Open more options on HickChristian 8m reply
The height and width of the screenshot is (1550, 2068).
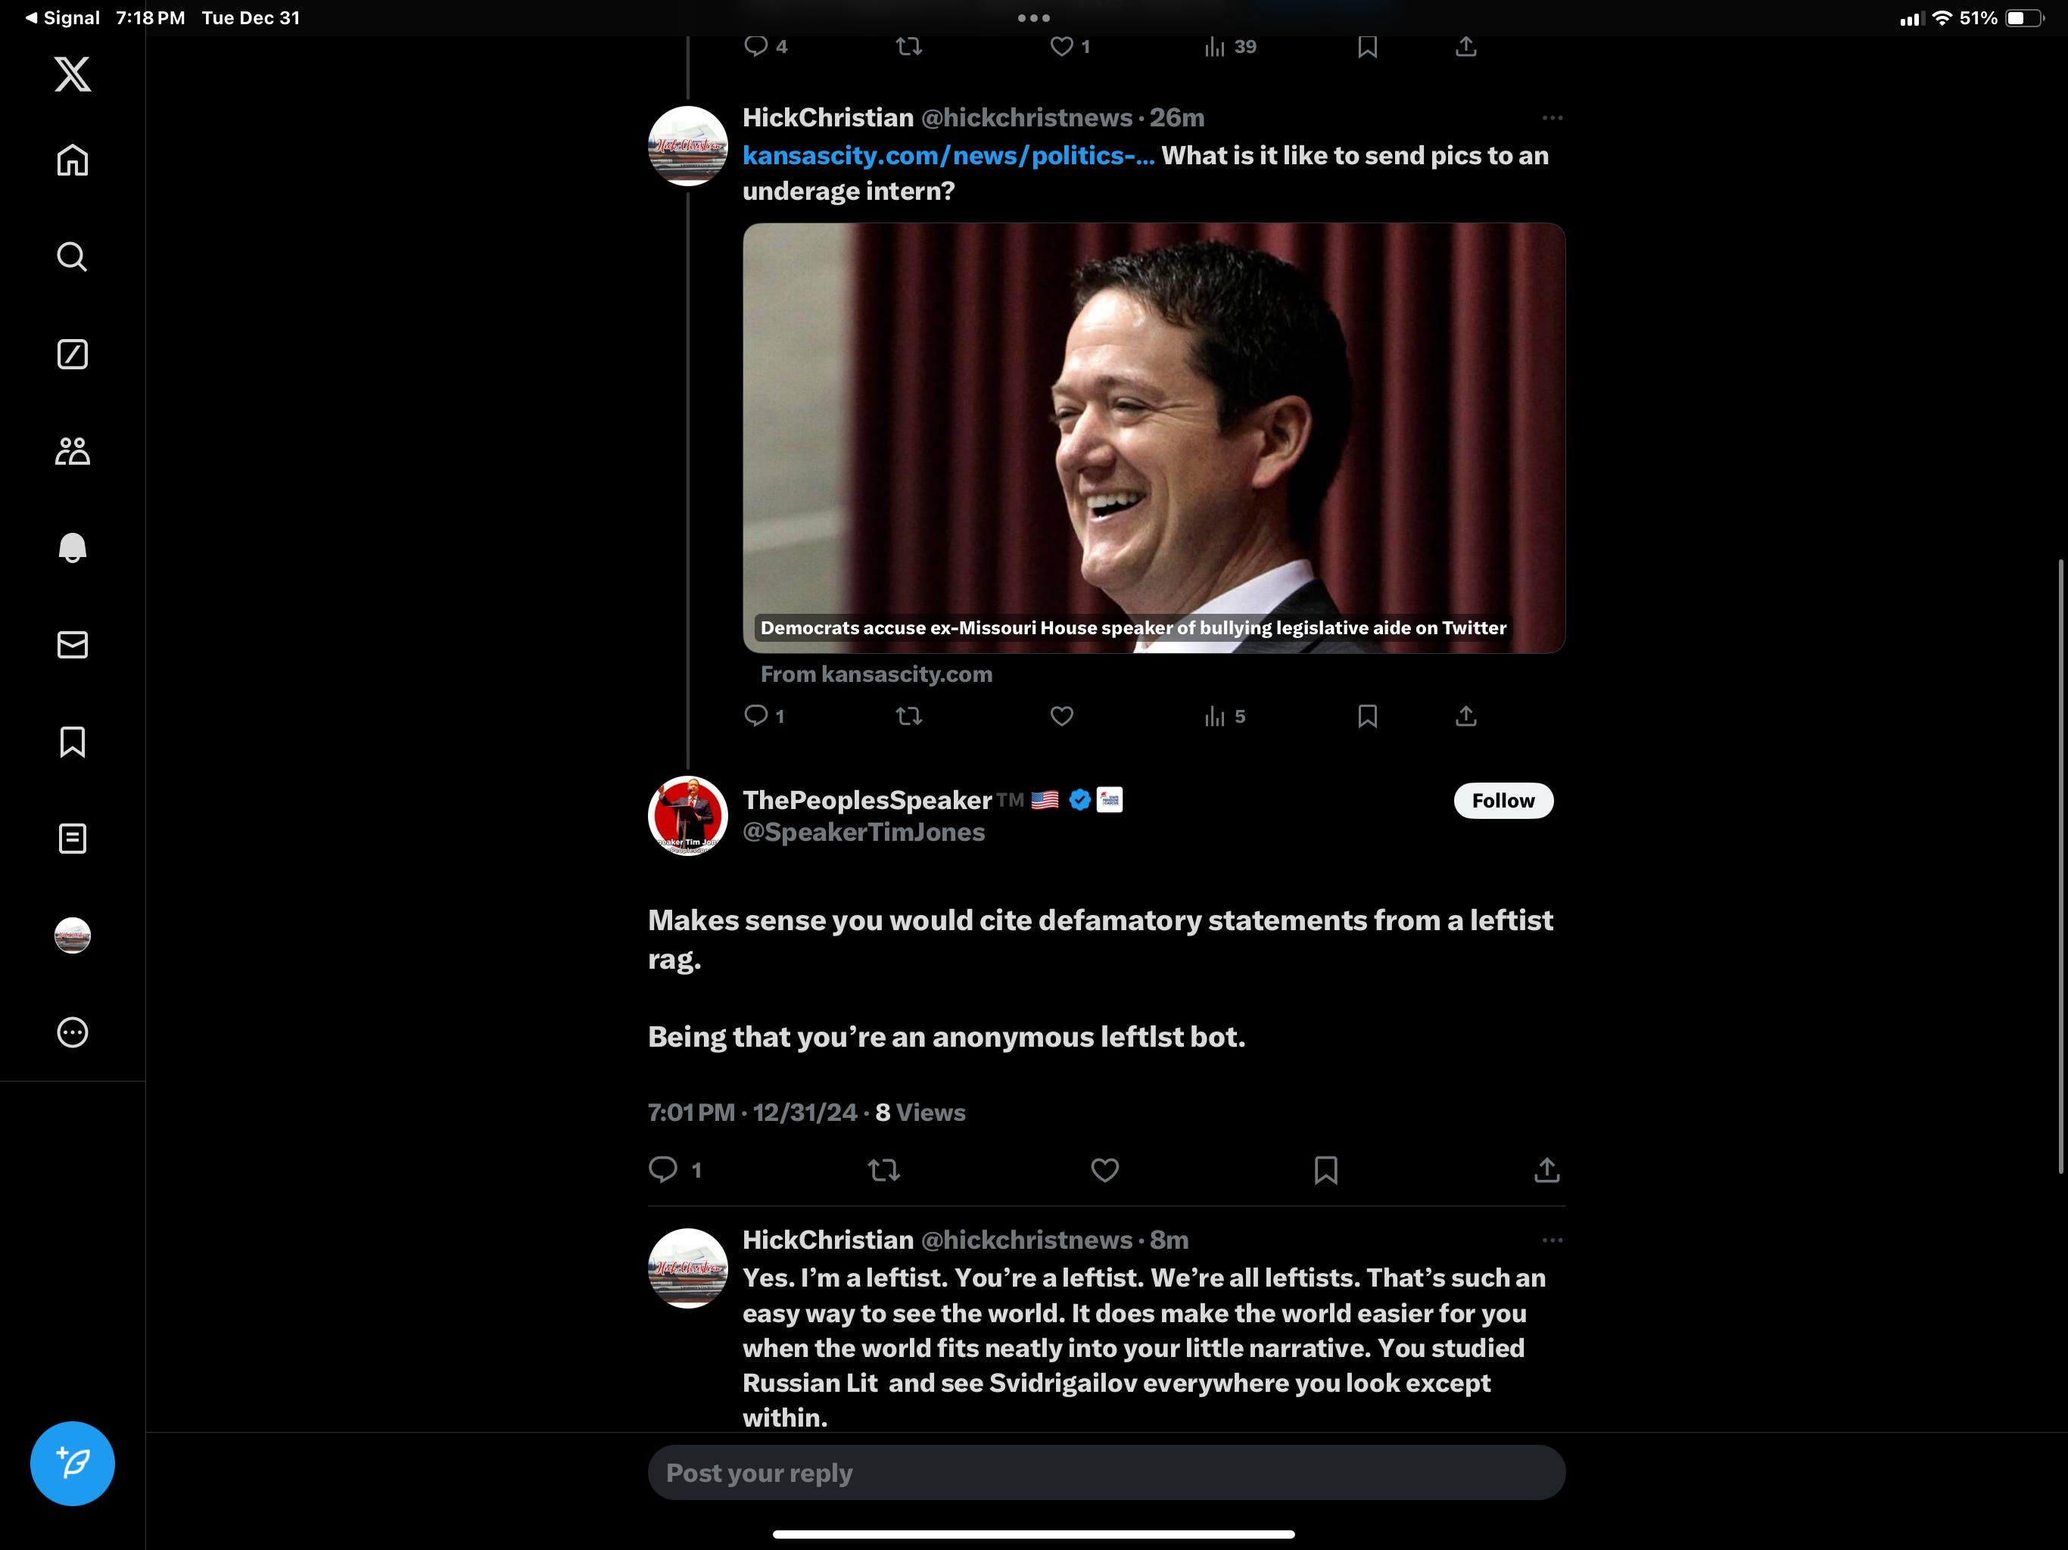[x=1552, y=1240]
